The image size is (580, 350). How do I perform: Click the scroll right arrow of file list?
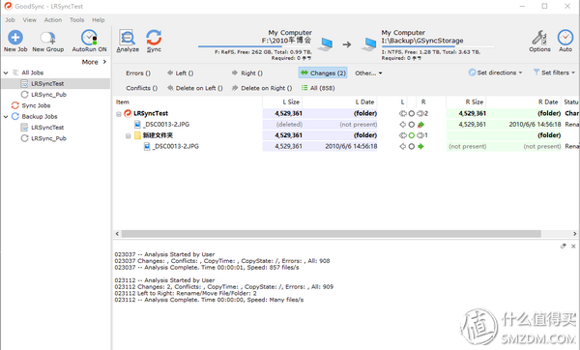[x=575, y=234]
